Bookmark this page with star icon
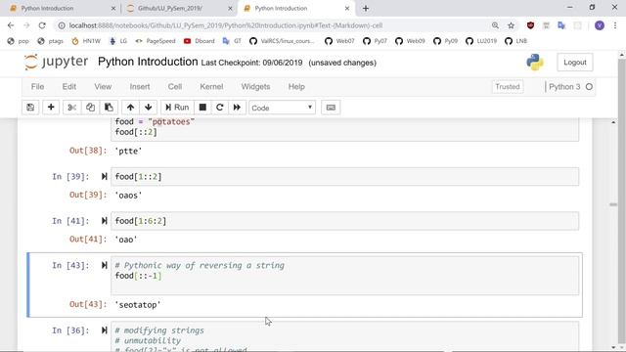 tap(511, 25)
